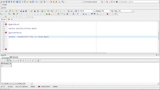The image size is (160, 90).
Task: Click the 3)round(m,n) text on line 26
Action: pyautogui.click(x=15, y=32)
